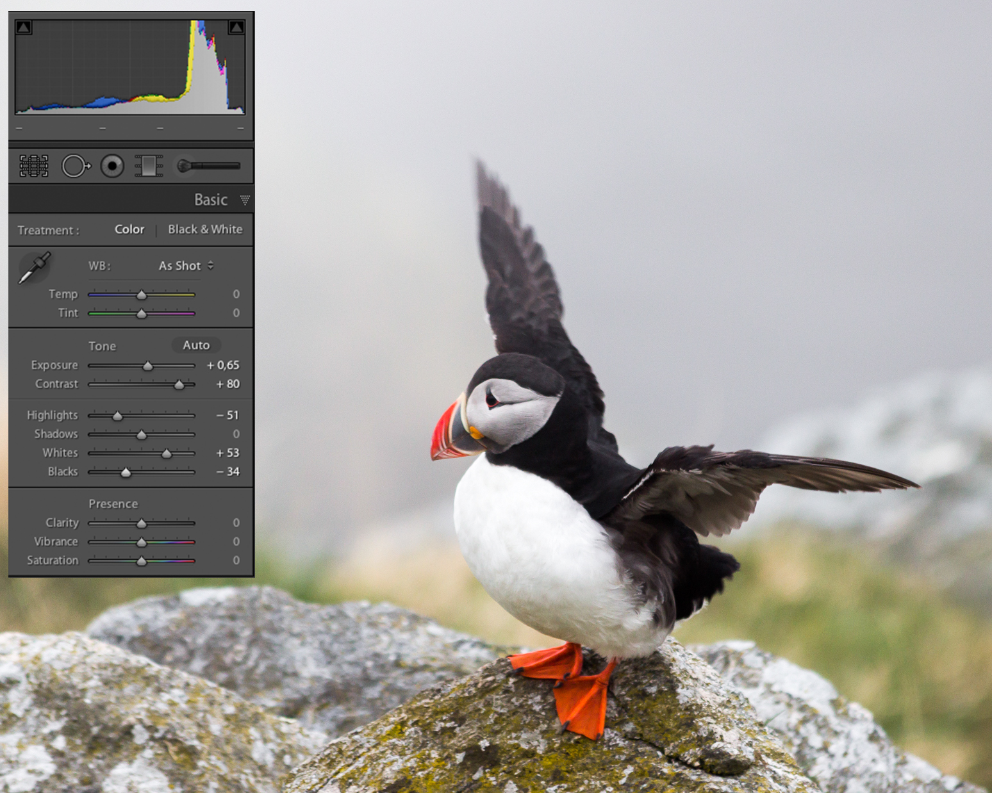Pick the White Balance Selector eyedropper
The height and width of the screenshot is (793, 992).
[x=34, y=268]
